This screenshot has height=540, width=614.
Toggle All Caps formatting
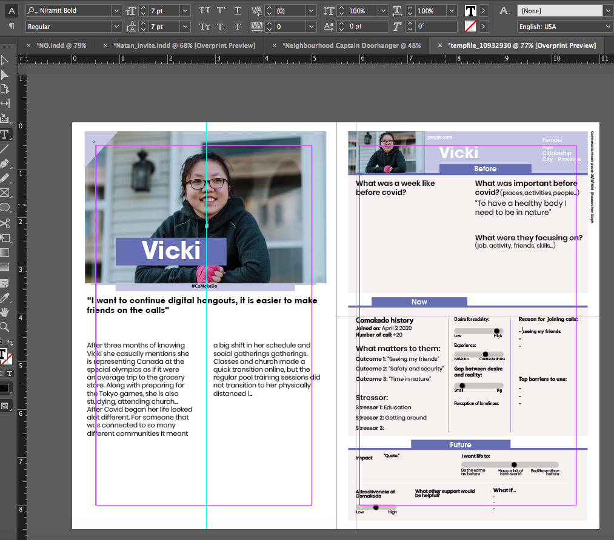click(x=205, y=11)
